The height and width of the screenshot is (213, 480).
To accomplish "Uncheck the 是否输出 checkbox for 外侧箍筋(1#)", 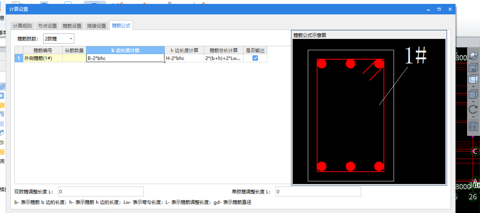I will point(255,58).
